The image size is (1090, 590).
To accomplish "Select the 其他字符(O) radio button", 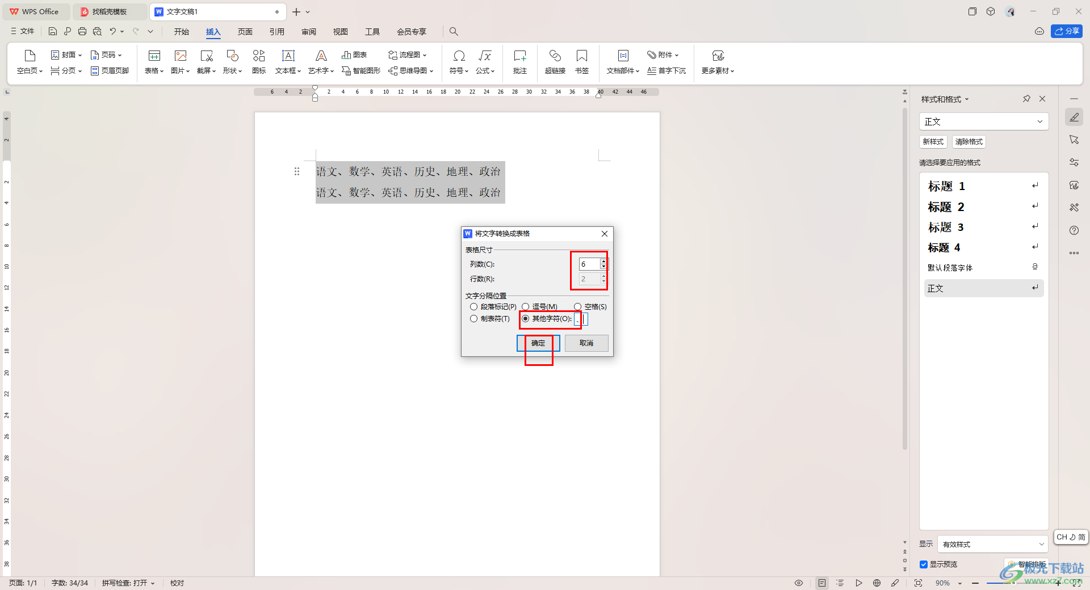I will pos(525,319).
